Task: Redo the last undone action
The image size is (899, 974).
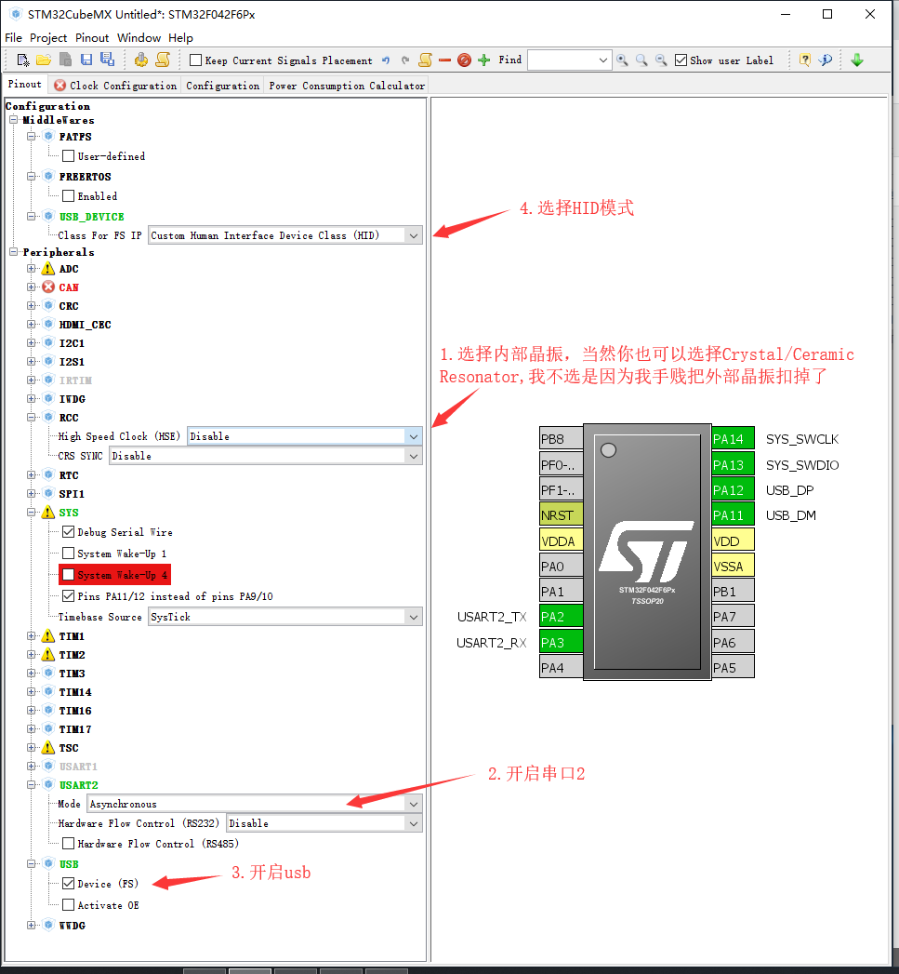Action: pos(406,59)
